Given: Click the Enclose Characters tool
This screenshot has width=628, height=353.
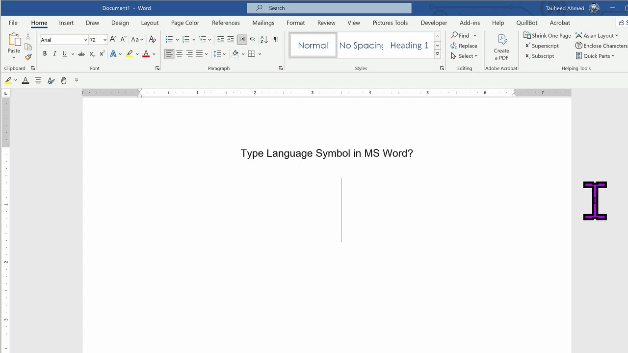Looking at the screenshot, I should tap(601, 46).
